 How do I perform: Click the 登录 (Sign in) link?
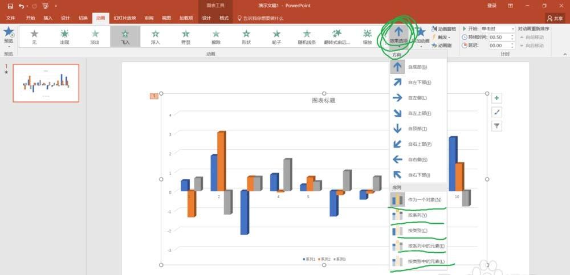492,6
